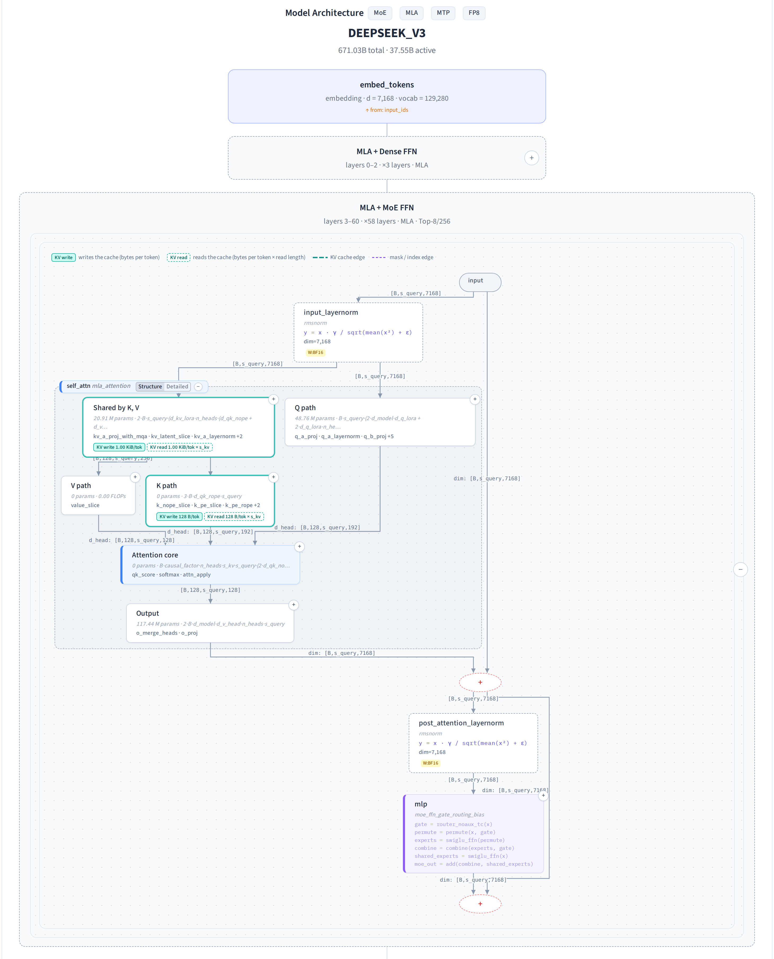Viewport: 774px width, 959px height.
Task: Click 'KV read 128 B/tok × s_kv' badge
Action: (234, 517)
